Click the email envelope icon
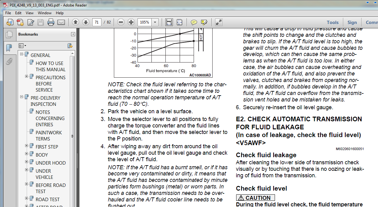This screenshot has height=207, width=378. click(x=61, y=22)
